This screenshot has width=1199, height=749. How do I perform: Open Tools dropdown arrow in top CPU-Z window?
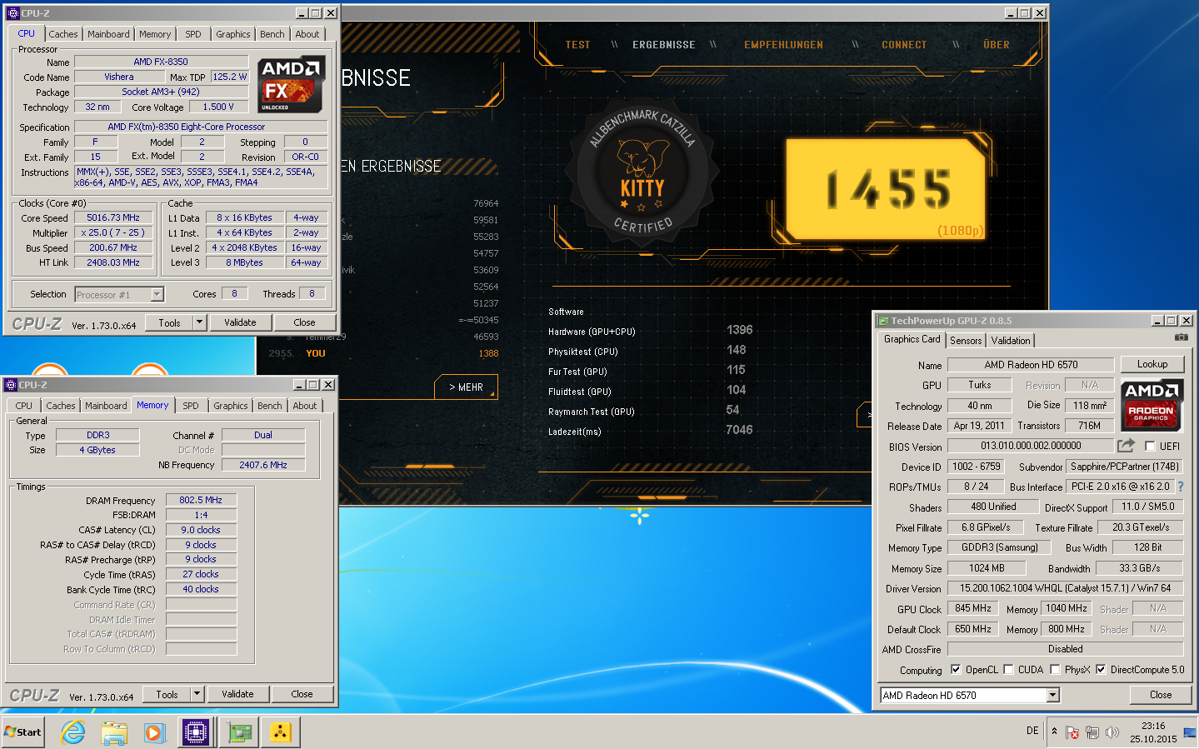[x=199, y=322]
